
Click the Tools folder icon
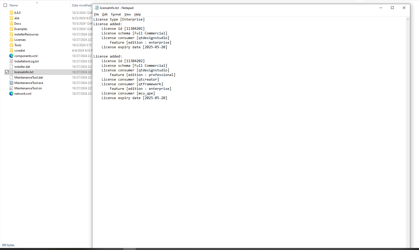coord(11,45)
